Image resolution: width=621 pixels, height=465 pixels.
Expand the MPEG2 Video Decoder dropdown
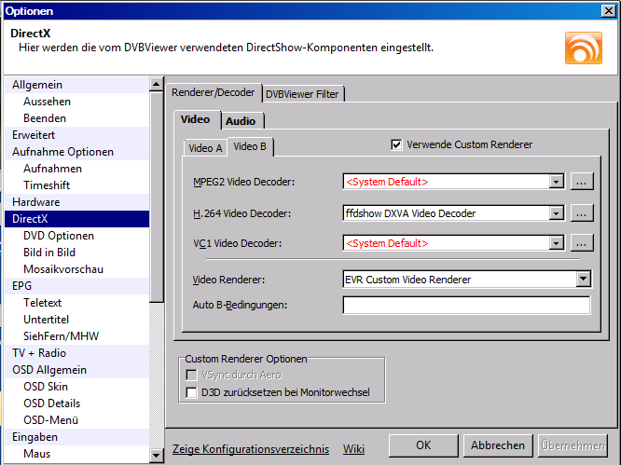click(557, 182)
